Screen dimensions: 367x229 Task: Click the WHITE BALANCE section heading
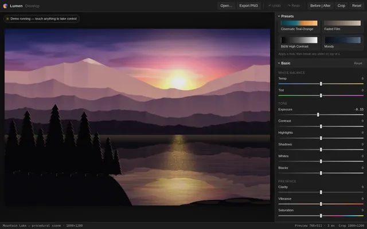pos(291,73)
